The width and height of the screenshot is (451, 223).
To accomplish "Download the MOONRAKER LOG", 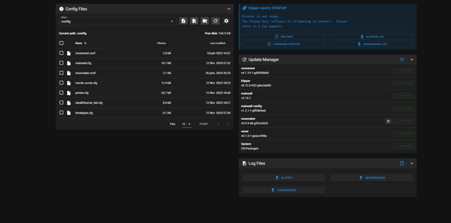I will point(372,44).
